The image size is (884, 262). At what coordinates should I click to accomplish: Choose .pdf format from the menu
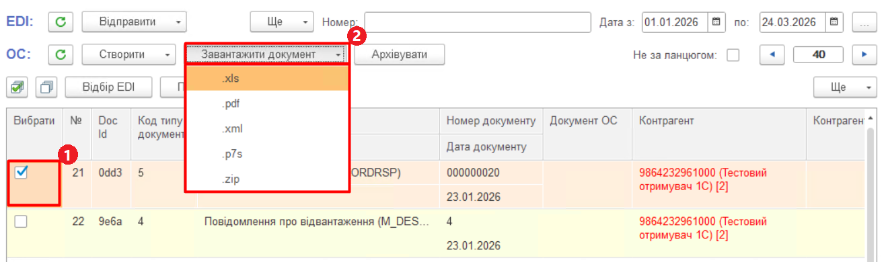pos(267,103)
